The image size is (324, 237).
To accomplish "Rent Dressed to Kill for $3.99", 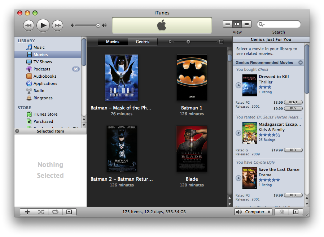I will coord(293,102).
